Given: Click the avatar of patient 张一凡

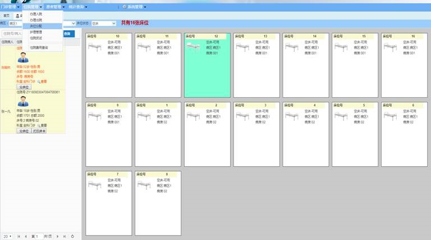Looking at the screenshot, I should 23,101.
